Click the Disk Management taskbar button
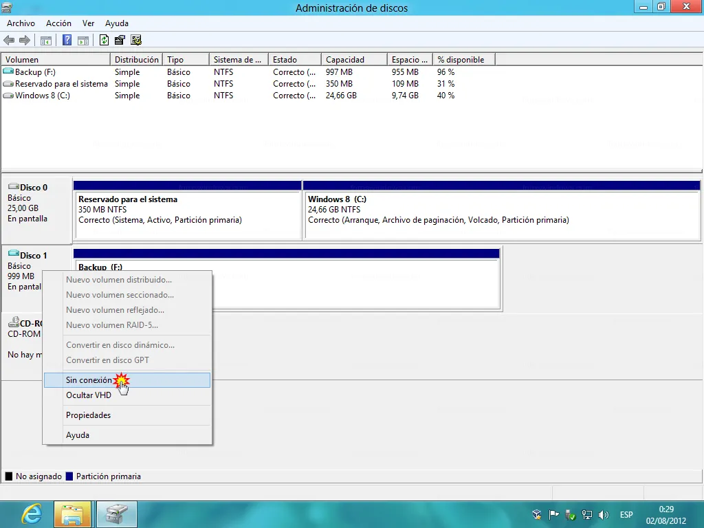The width and height of the screenshot is (704, 528). (x=117, y=514)
